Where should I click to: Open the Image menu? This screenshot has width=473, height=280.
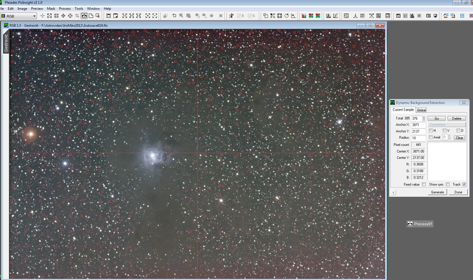coord(22,9)
